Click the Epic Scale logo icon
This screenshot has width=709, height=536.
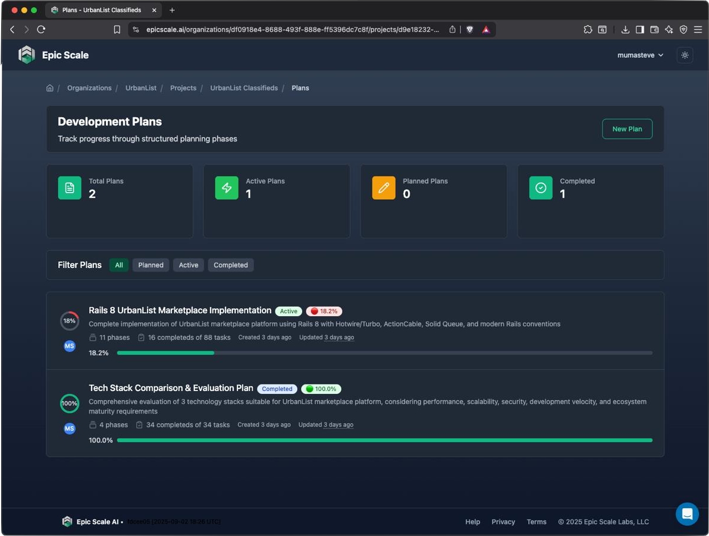point(27,55)
